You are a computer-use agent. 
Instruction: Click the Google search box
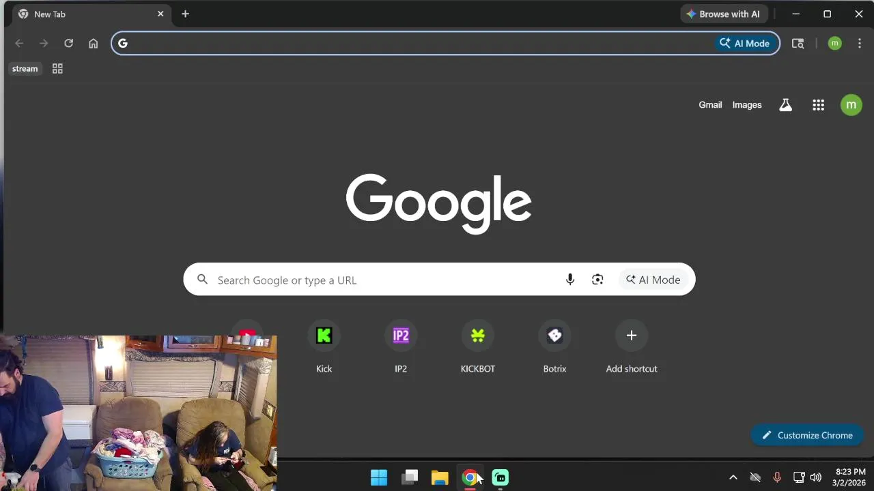point(439,280)
